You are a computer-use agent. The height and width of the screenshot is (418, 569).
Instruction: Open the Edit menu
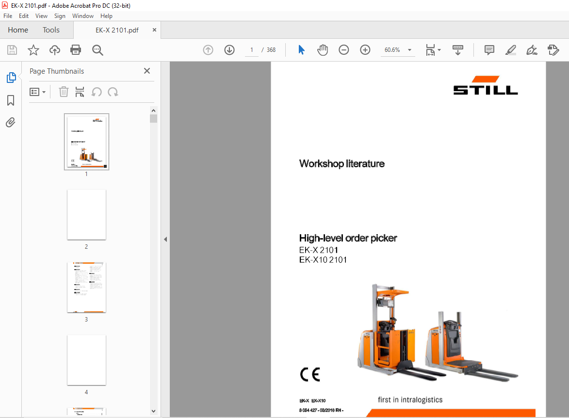tap(24, 16)
